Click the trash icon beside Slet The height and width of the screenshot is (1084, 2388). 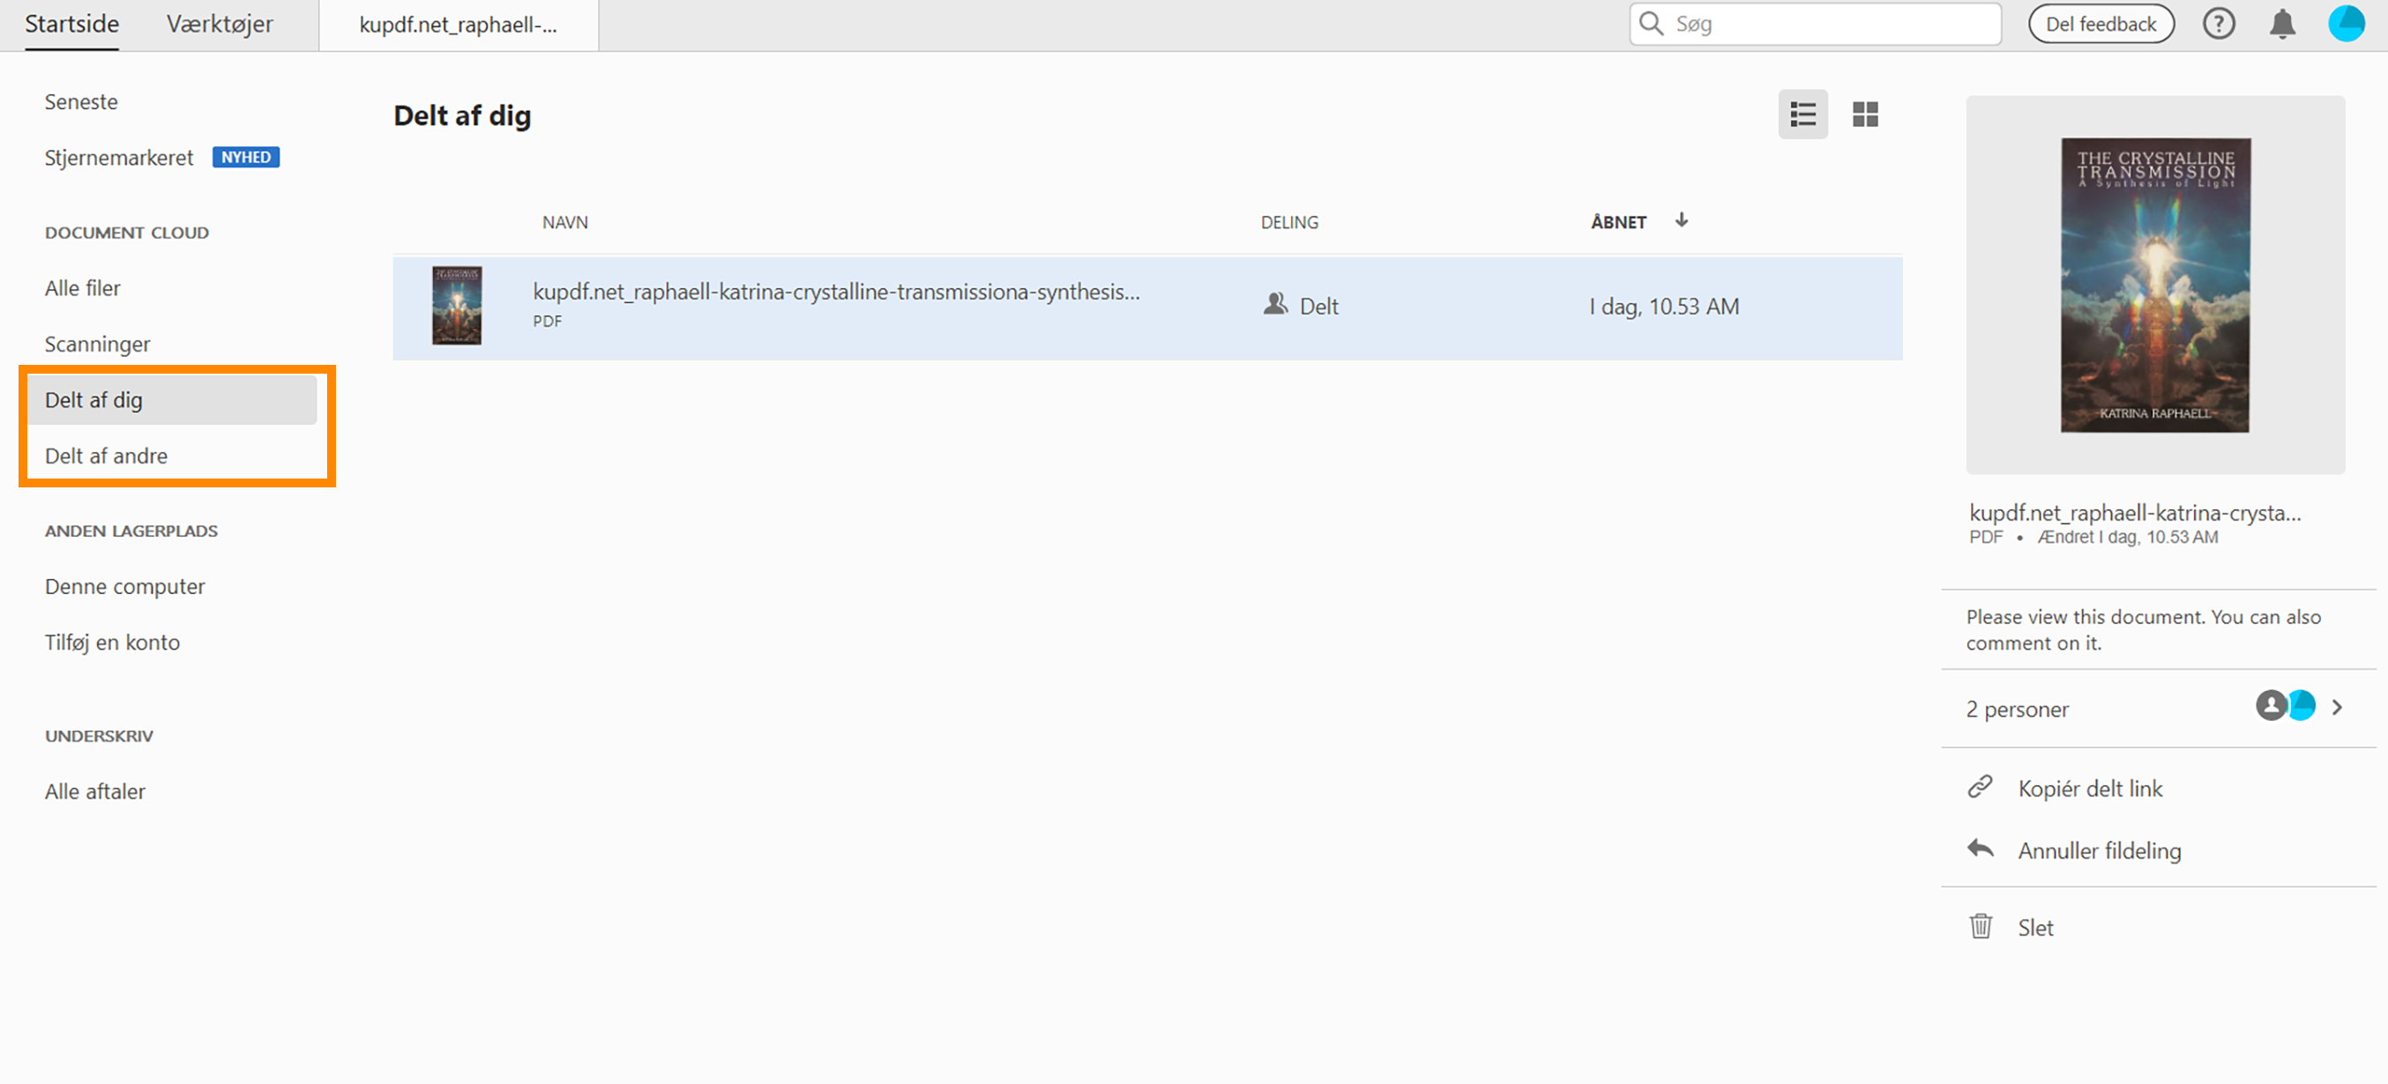coord(1980,926)
